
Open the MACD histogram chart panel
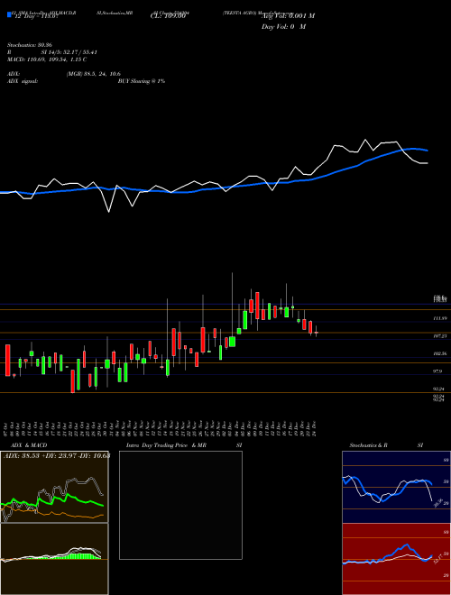54,559
